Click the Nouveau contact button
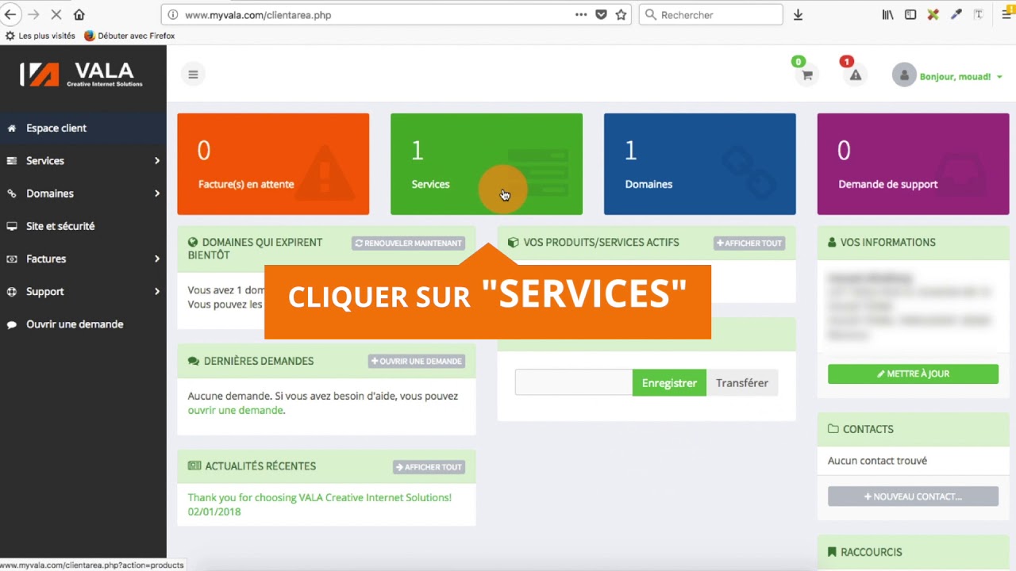 point(913,496)
